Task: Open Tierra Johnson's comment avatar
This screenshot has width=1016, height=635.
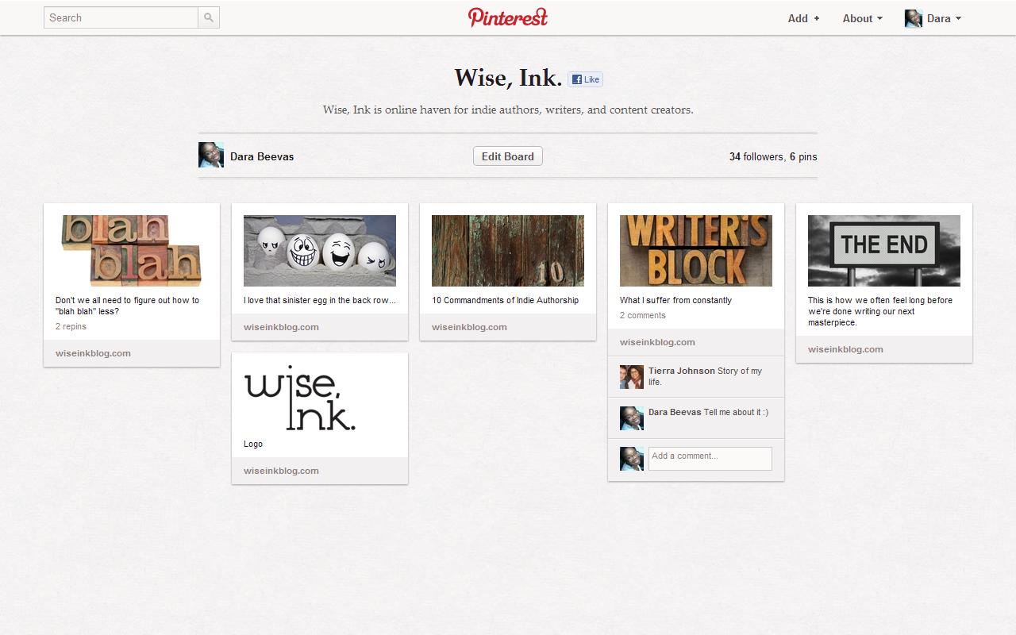Action: 632,377
